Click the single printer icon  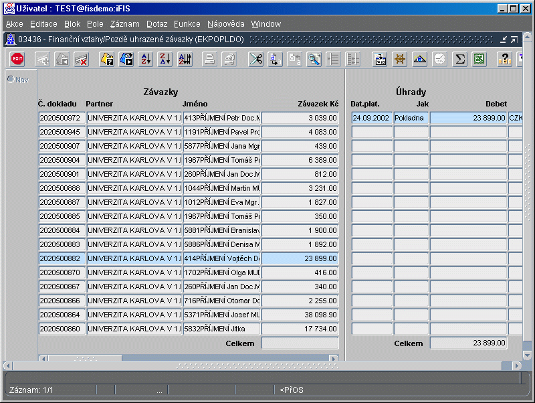click(x=209, y=60)
